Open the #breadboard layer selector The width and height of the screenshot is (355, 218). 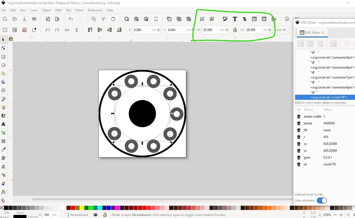click(x=79, y=215)
